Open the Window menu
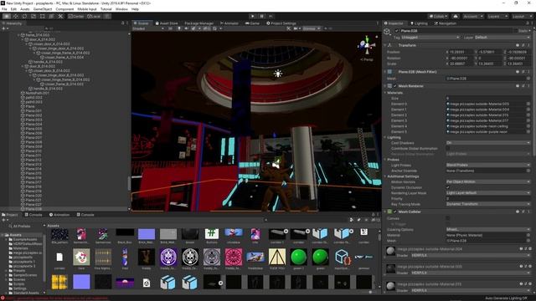The width and height of the screenshot is (536, 301). click(x=121, y=9)
